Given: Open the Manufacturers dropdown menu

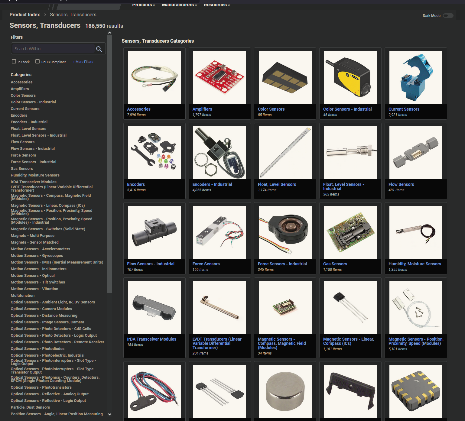Looking at the screenshot, I should point(179,5).
